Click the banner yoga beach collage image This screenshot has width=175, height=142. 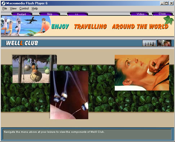[x=26, y=26]
